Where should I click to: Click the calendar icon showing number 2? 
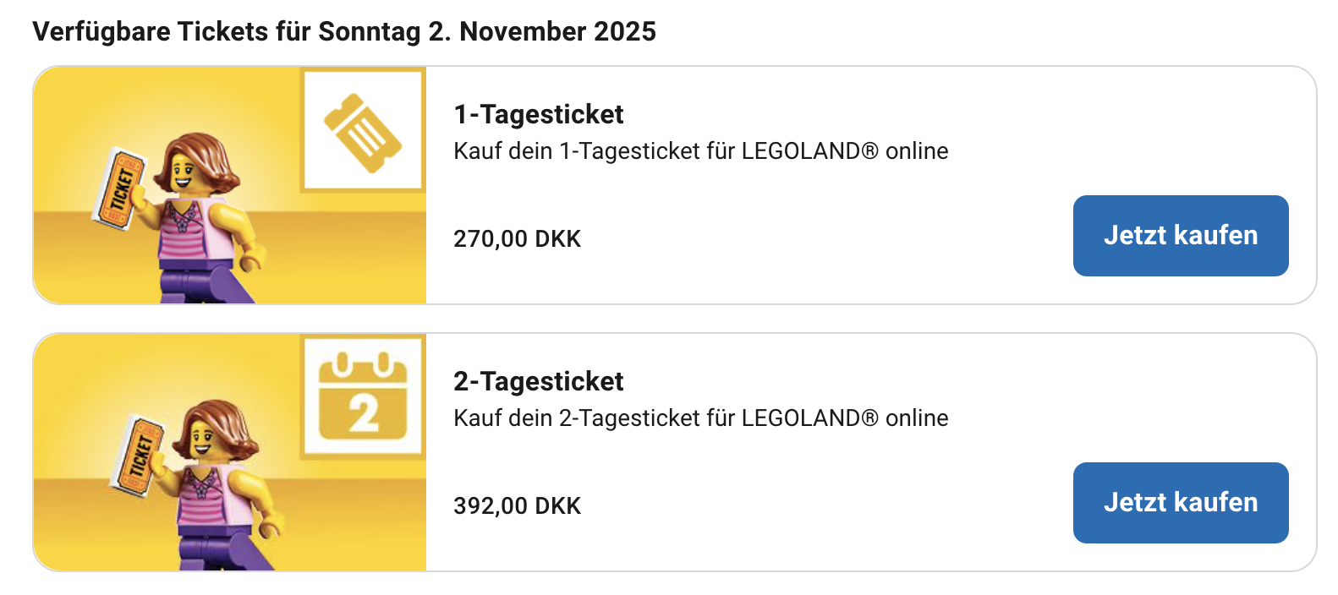tap(363, 397)
